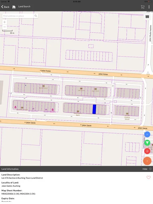The image size is (153, 204).
Task: Click the '20 m' scale bar label
Action: click(x=12, y=33)
